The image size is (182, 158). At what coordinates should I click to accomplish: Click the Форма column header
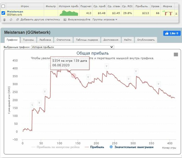point(167,6)
